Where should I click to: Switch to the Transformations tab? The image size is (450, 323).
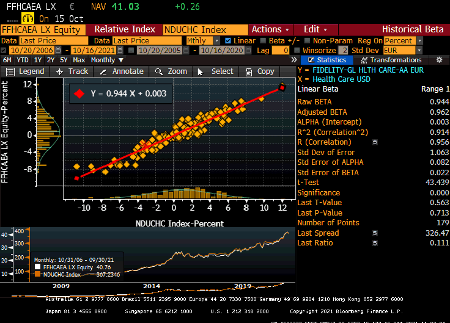391,60
